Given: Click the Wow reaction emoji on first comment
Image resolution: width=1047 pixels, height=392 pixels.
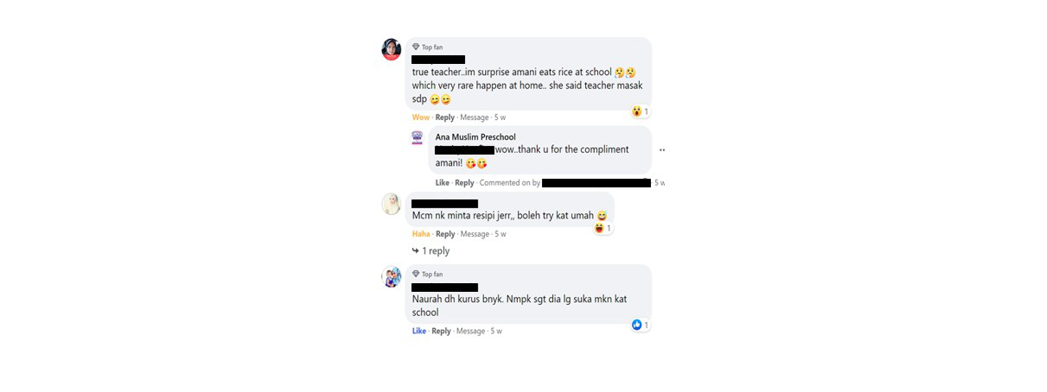Looking at the screenshot, I should (637, 111).
